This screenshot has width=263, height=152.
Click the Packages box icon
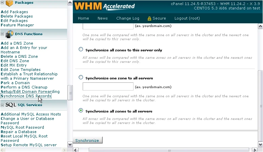coord(9,3)
